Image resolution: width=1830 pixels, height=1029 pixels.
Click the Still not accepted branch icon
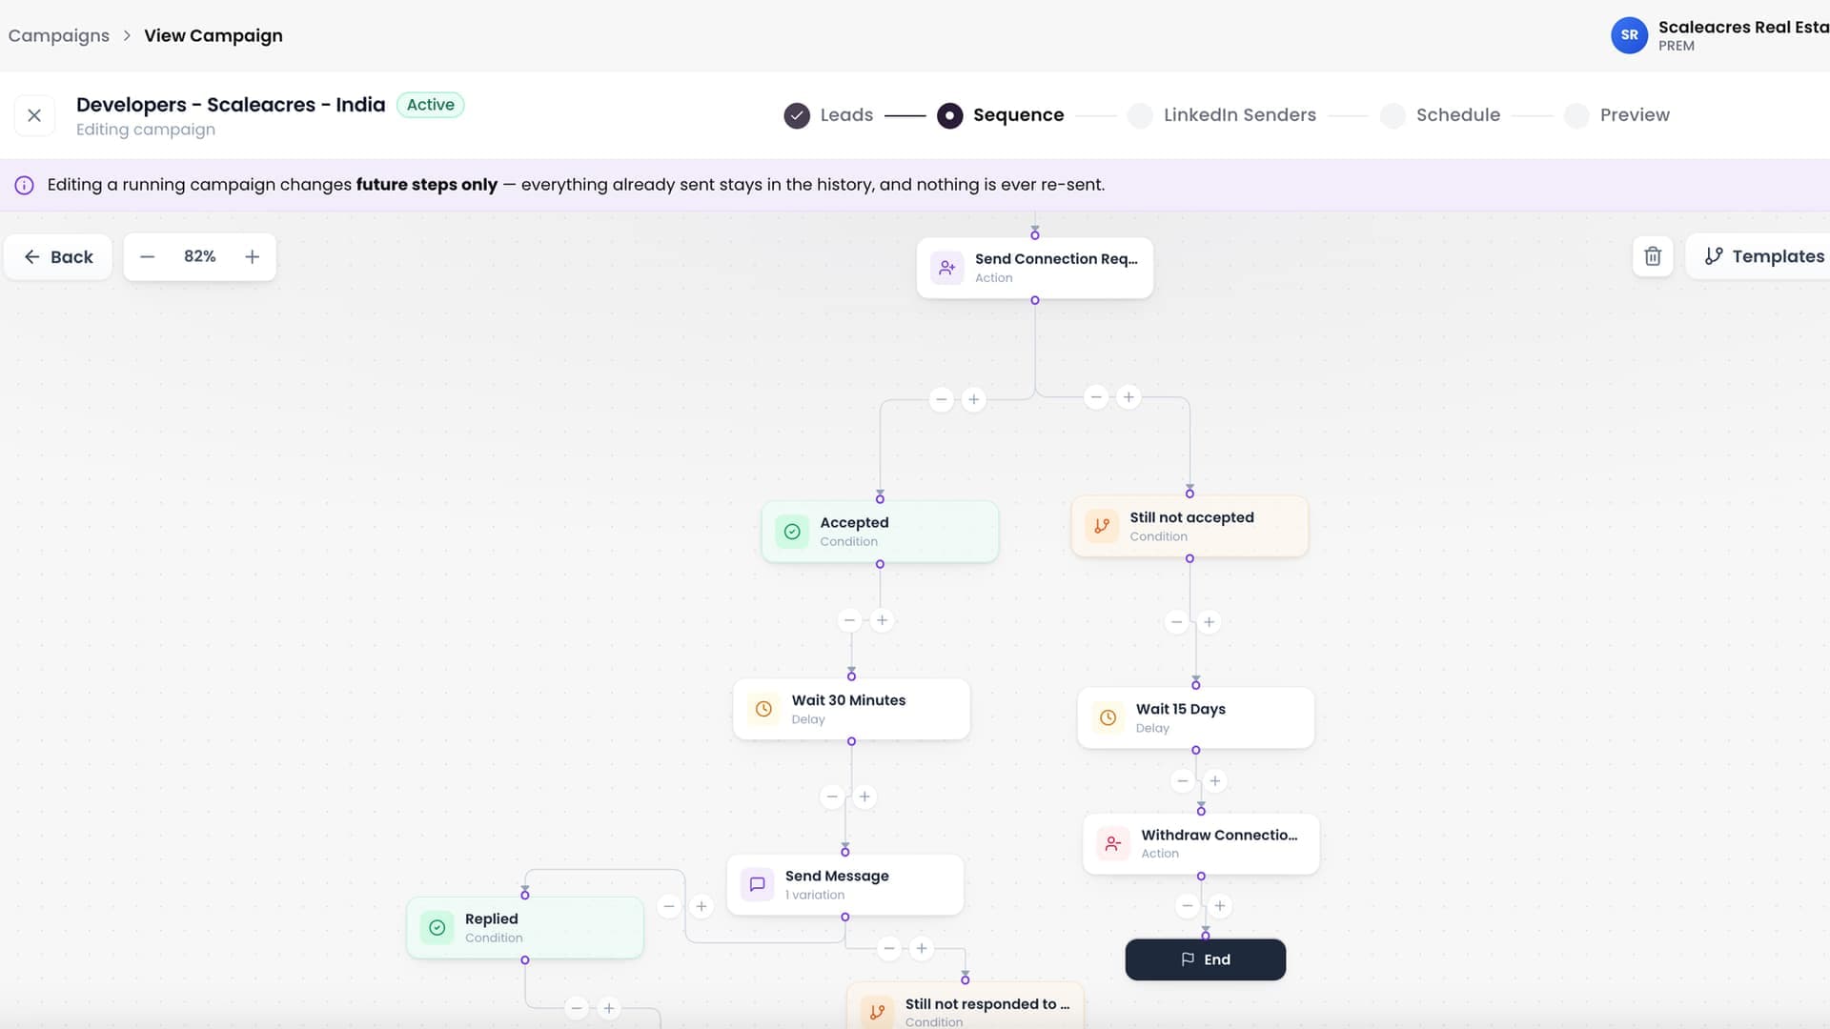[1102, 526]
